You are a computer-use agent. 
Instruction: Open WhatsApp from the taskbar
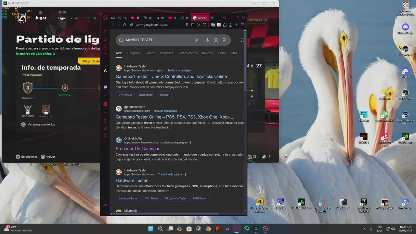coord(246,229)
